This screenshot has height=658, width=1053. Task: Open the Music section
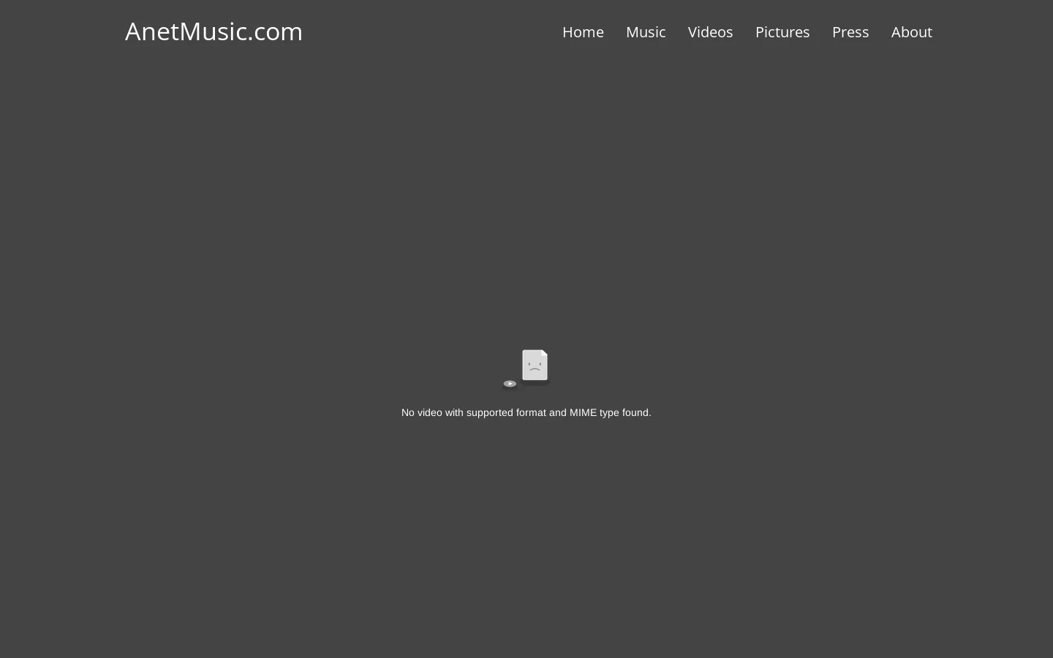(x=646, y=32)
